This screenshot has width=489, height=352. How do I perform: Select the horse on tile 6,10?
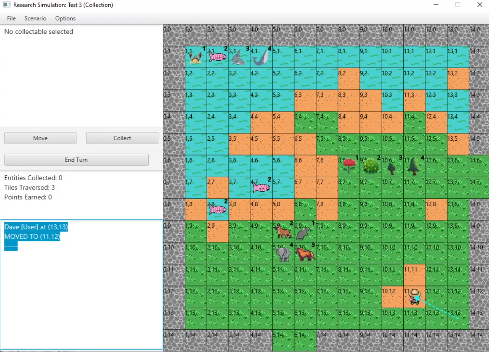tap(305, 254)
